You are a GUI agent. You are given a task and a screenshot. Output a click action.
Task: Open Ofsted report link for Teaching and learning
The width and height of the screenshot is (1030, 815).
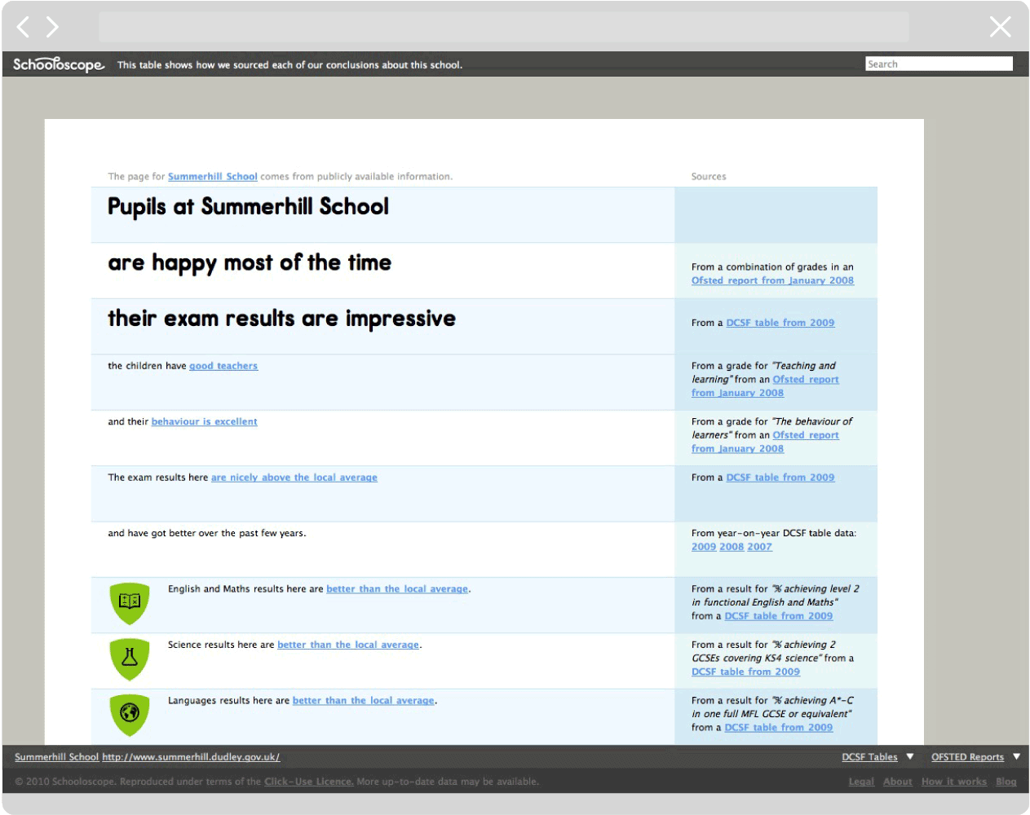[x=806, y=379]
